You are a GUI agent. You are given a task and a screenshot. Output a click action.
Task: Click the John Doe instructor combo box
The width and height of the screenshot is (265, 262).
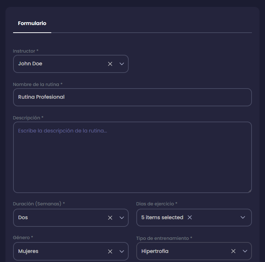(58, 64)
